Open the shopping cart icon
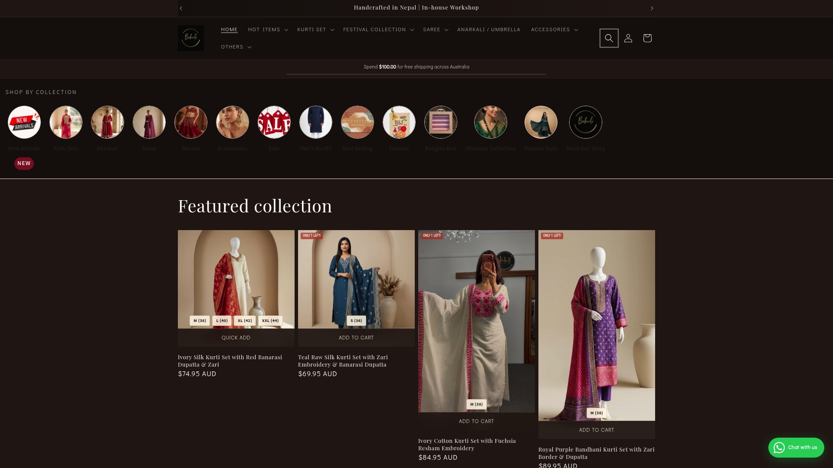833x468 pixels. [x=647, y=38]
